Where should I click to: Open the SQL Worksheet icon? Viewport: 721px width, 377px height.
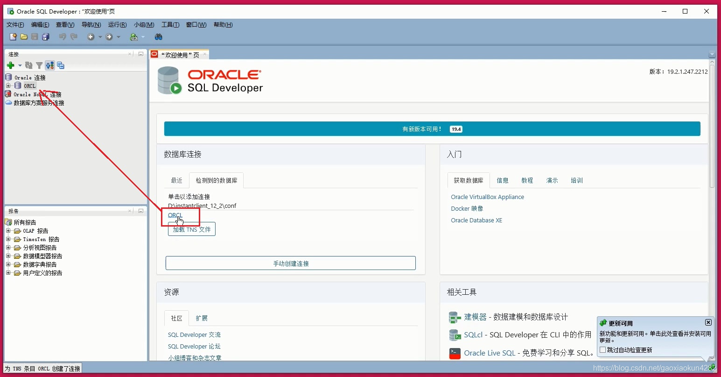click(134, 37)
